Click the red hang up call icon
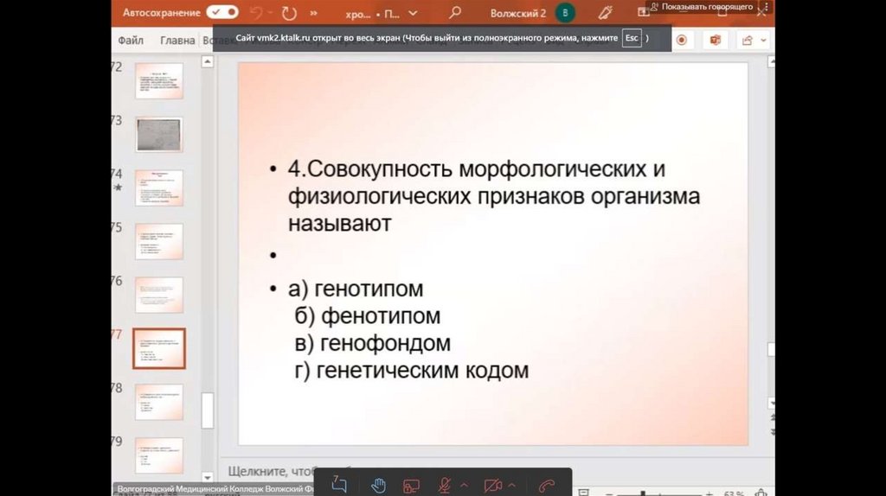 coord(547,486)
